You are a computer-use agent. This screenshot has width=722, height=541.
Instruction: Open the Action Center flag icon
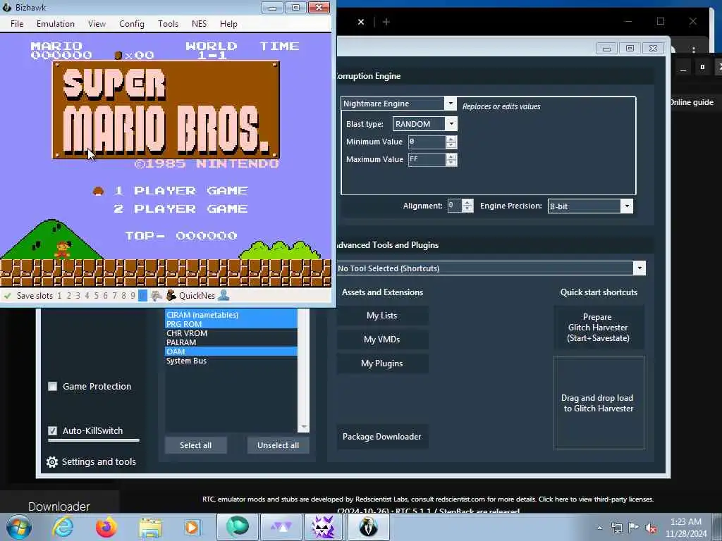(634, 528)
